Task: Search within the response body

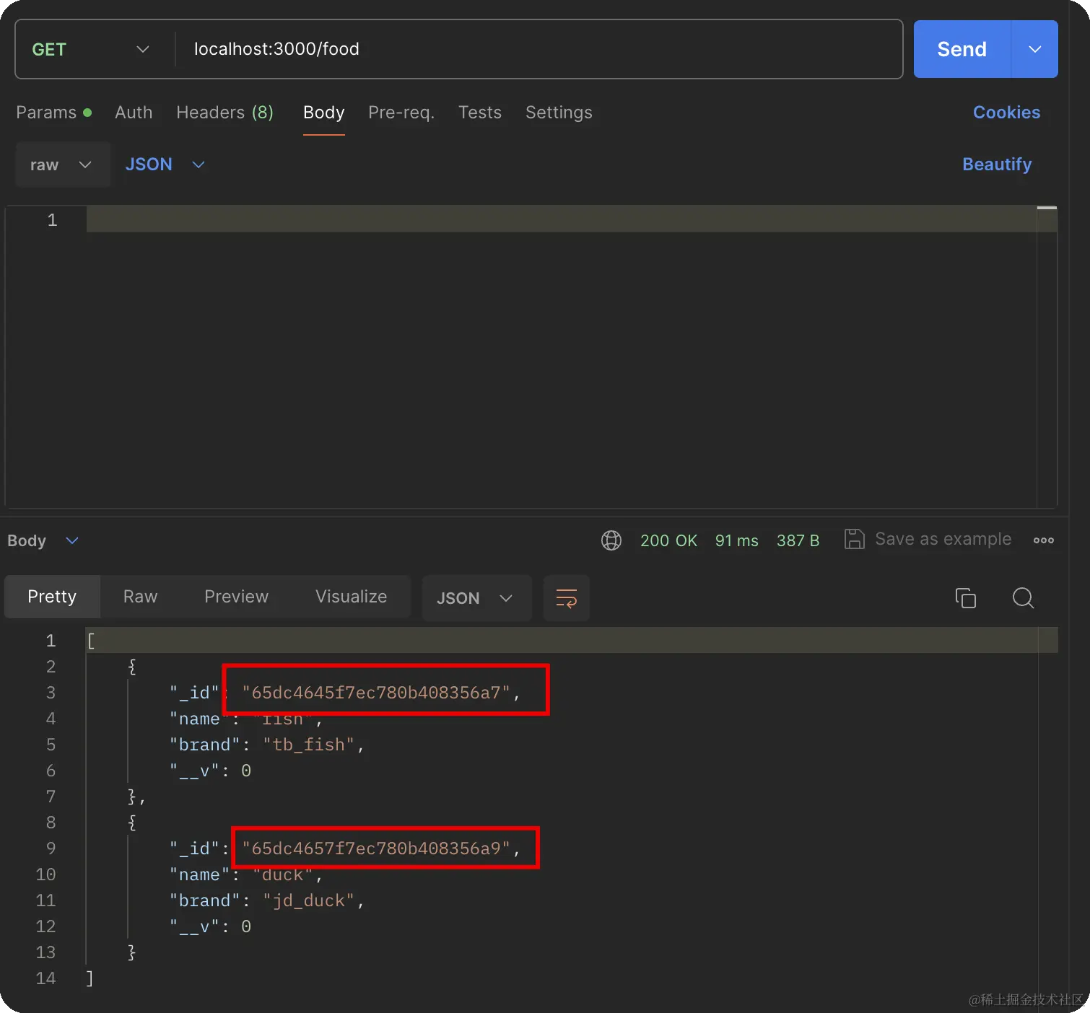Action: click(1023, 598)
